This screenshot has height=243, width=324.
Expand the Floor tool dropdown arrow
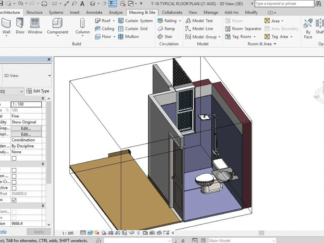point(114,37)
